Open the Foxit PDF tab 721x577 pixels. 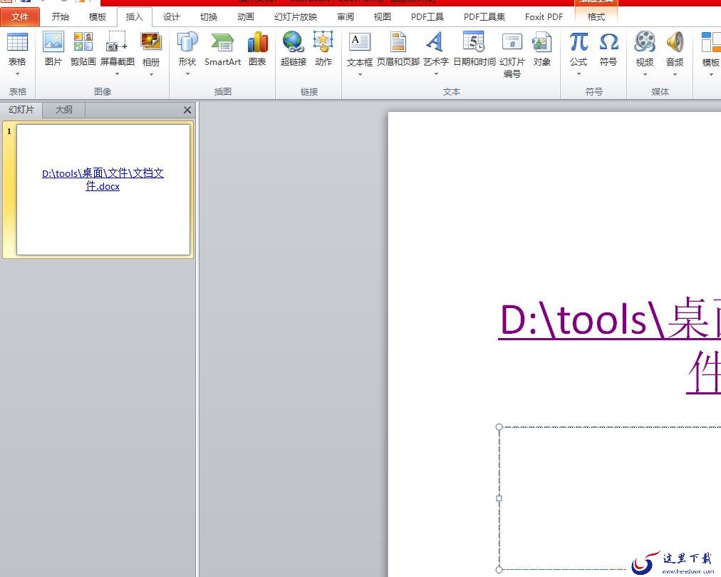(x=544, y=17)
